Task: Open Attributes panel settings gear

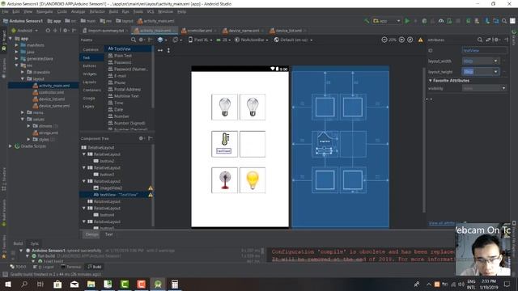Action: point(496,40)
